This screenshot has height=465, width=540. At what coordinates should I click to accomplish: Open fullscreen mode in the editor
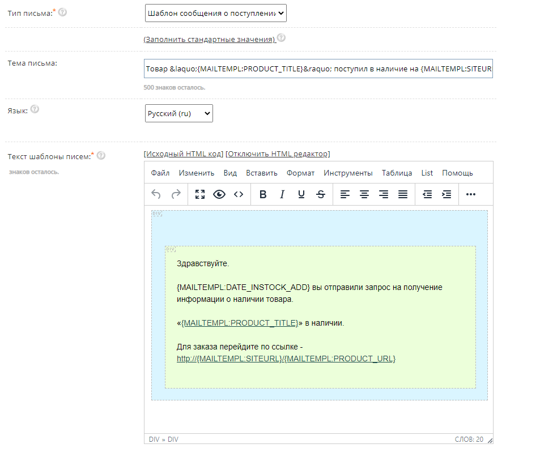199,194
